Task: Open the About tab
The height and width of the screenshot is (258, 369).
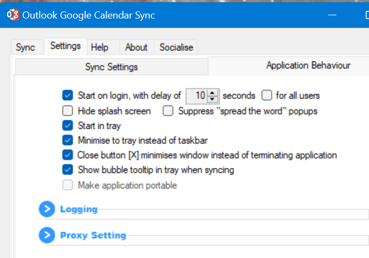Action: click(x=137, y=47)
